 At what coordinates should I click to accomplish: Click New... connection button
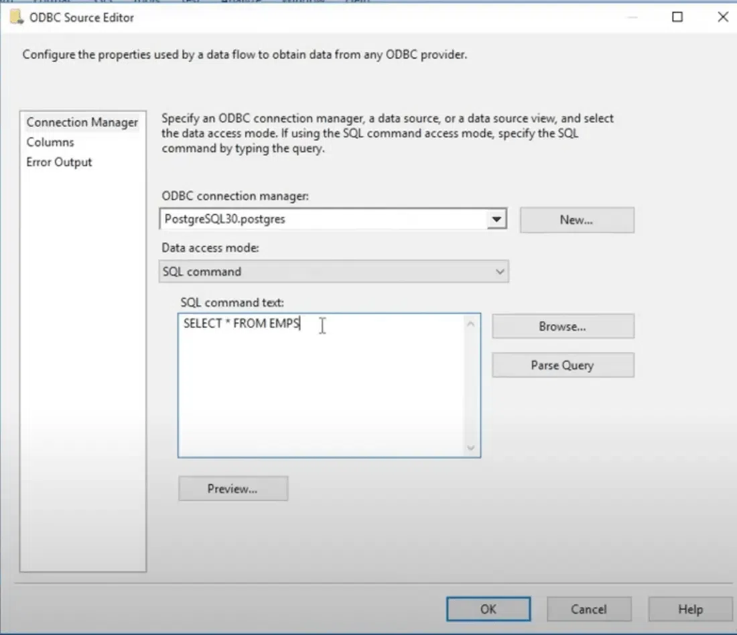click(x=577, y=220)
